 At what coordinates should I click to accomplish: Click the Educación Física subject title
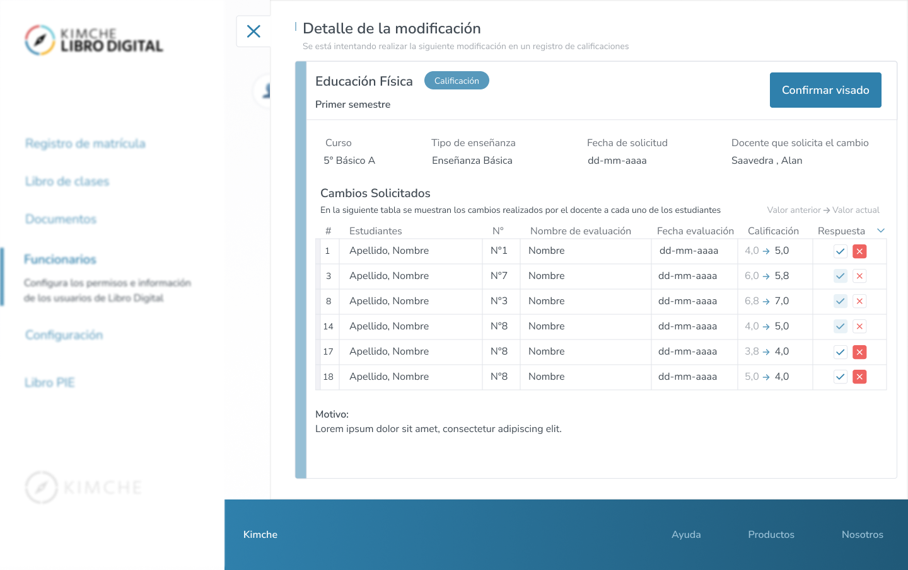[x=364, y=81]
